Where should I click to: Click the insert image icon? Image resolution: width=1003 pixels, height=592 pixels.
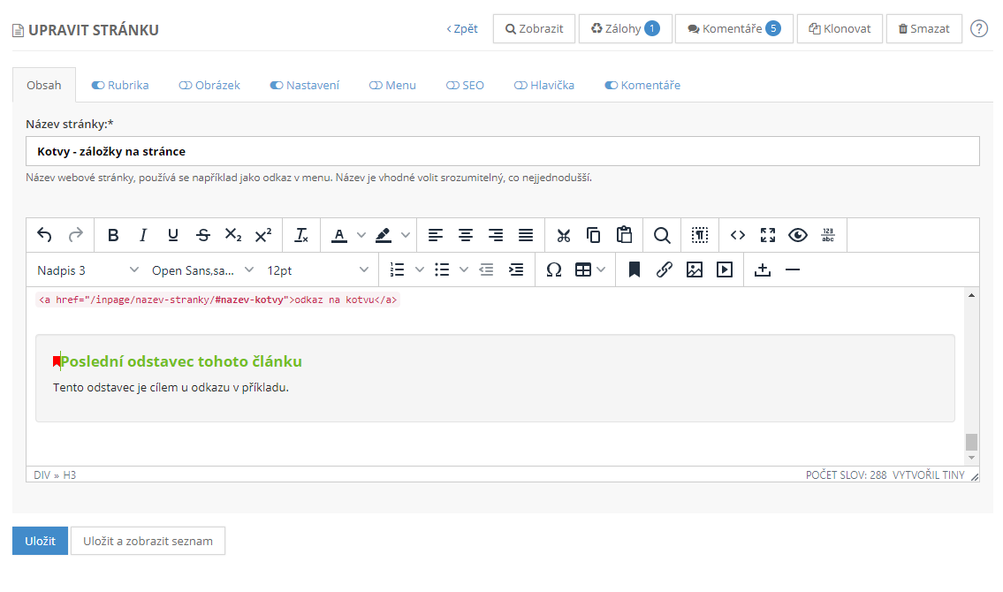pyautogui.click(x=695, y=270)
